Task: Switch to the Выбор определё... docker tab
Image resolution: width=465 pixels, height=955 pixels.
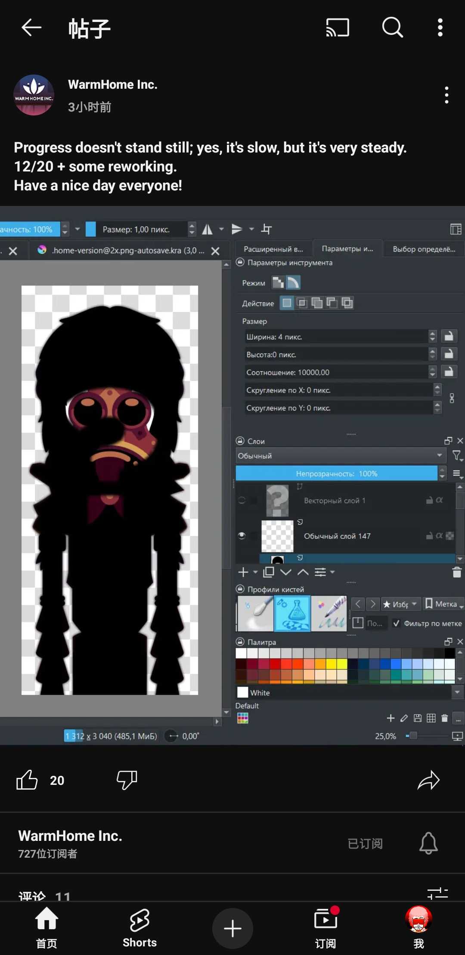Action: point(424,249)
